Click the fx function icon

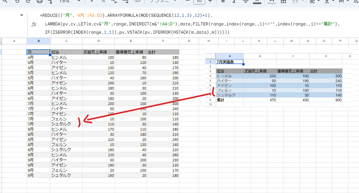click(x=34, y=24)
